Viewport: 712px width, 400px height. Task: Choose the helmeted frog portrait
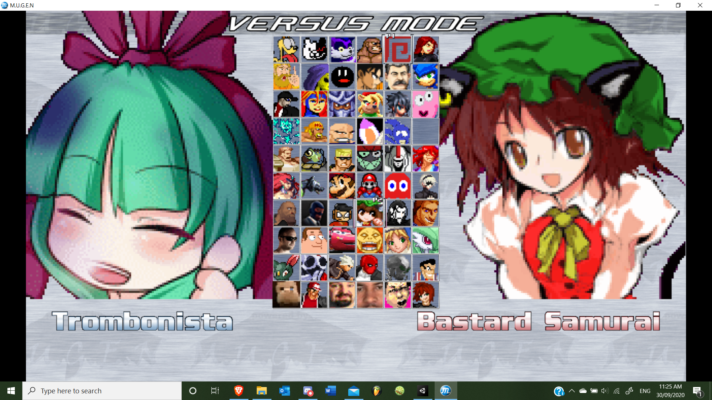click(314, 159)
